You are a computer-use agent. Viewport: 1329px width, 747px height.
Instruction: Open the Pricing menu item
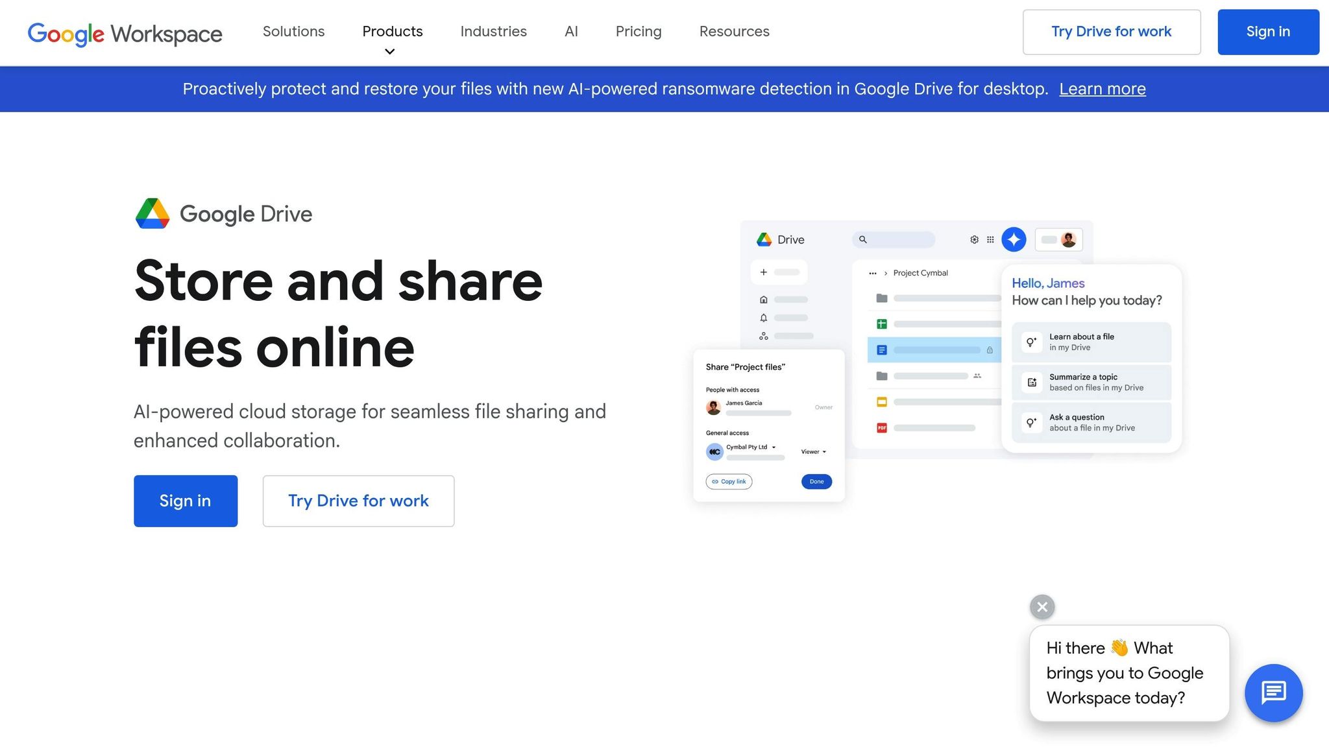point(638,31)
